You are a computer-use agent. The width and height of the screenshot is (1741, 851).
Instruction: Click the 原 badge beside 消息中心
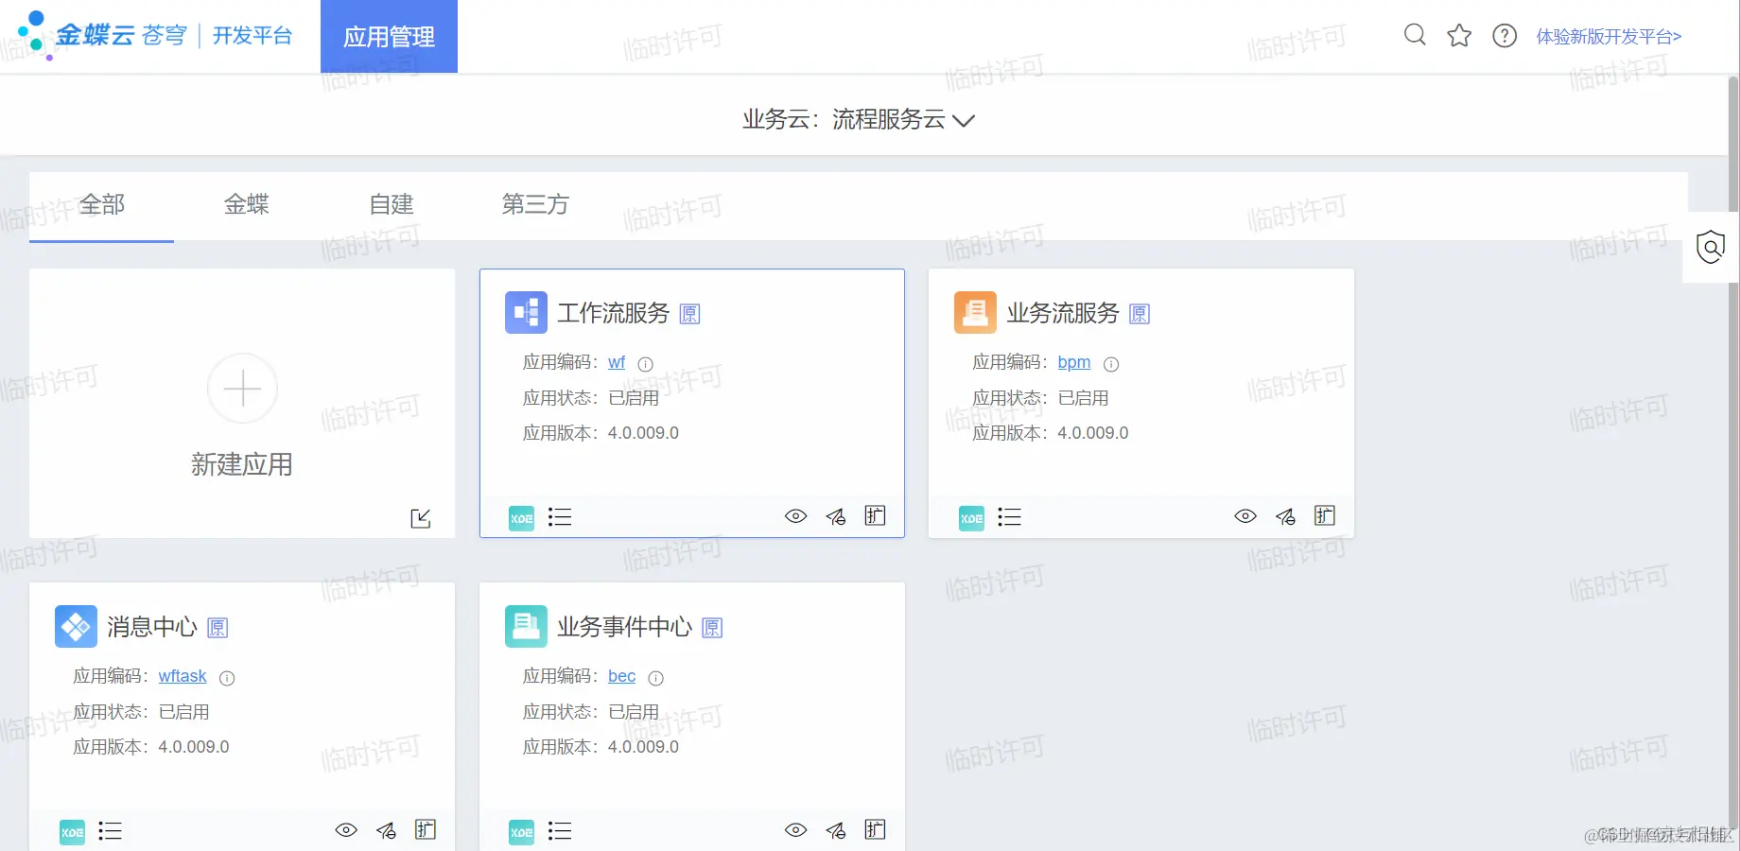(x=218, y=628)
